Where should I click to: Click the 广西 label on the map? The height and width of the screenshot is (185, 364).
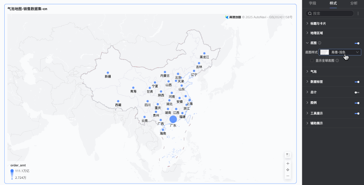pos(161,124)
